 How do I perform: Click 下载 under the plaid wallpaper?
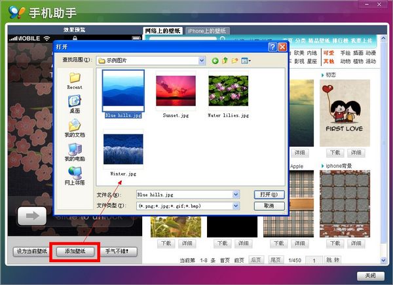click(x=279, y=243)
